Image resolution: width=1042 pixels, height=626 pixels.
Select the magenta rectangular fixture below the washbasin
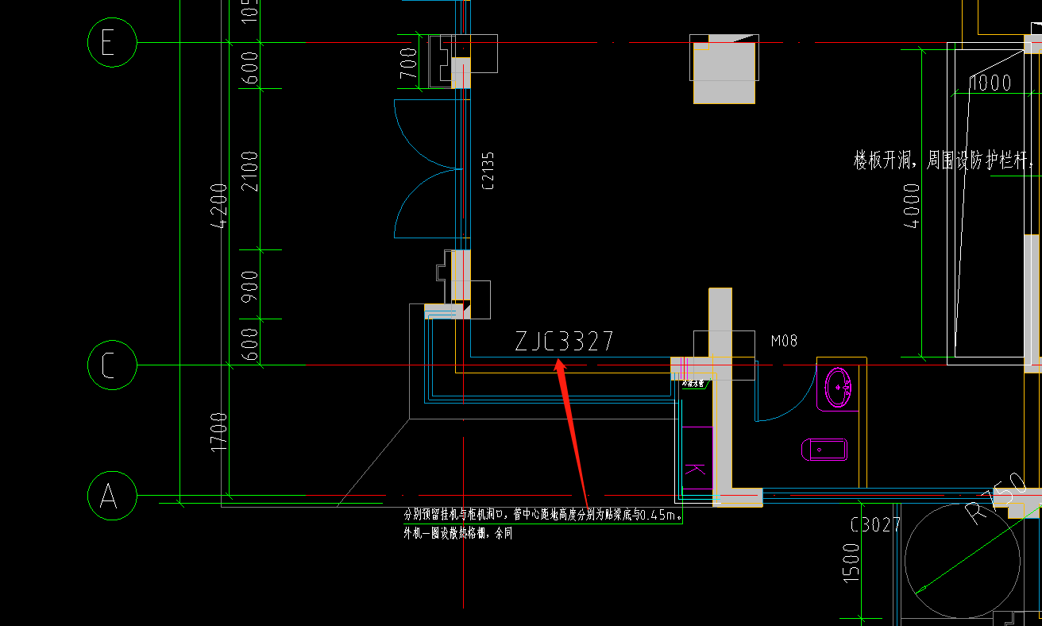point(824,450)
